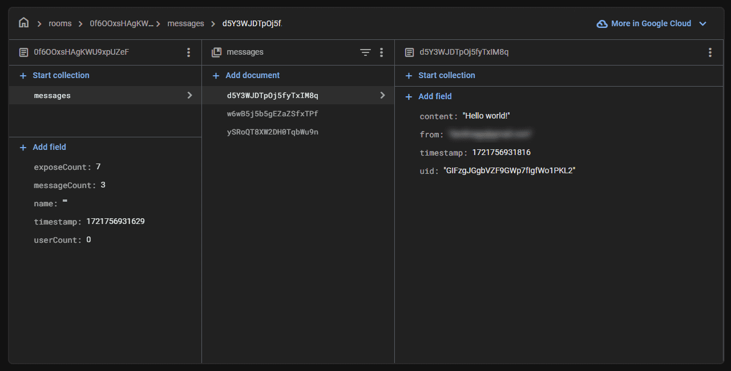Screen dimensions: 731x371
Task: Select document d5Y3WJDTpOj5fyTxIM8q in the list
Action: [298, 95]
